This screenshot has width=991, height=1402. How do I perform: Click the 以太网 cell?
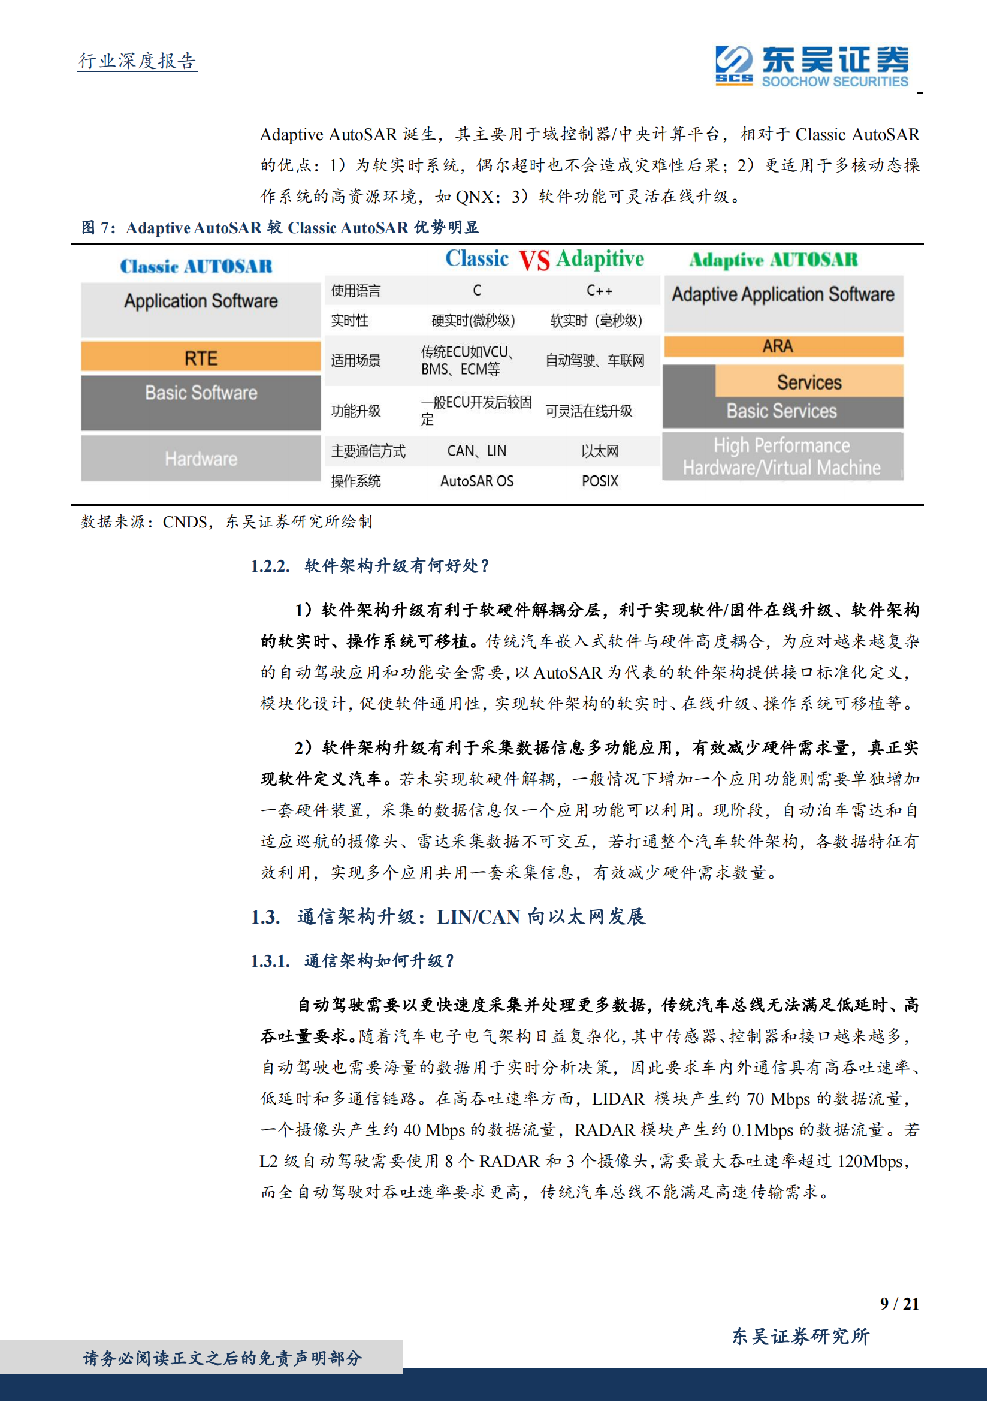click(x=600, y=451)
